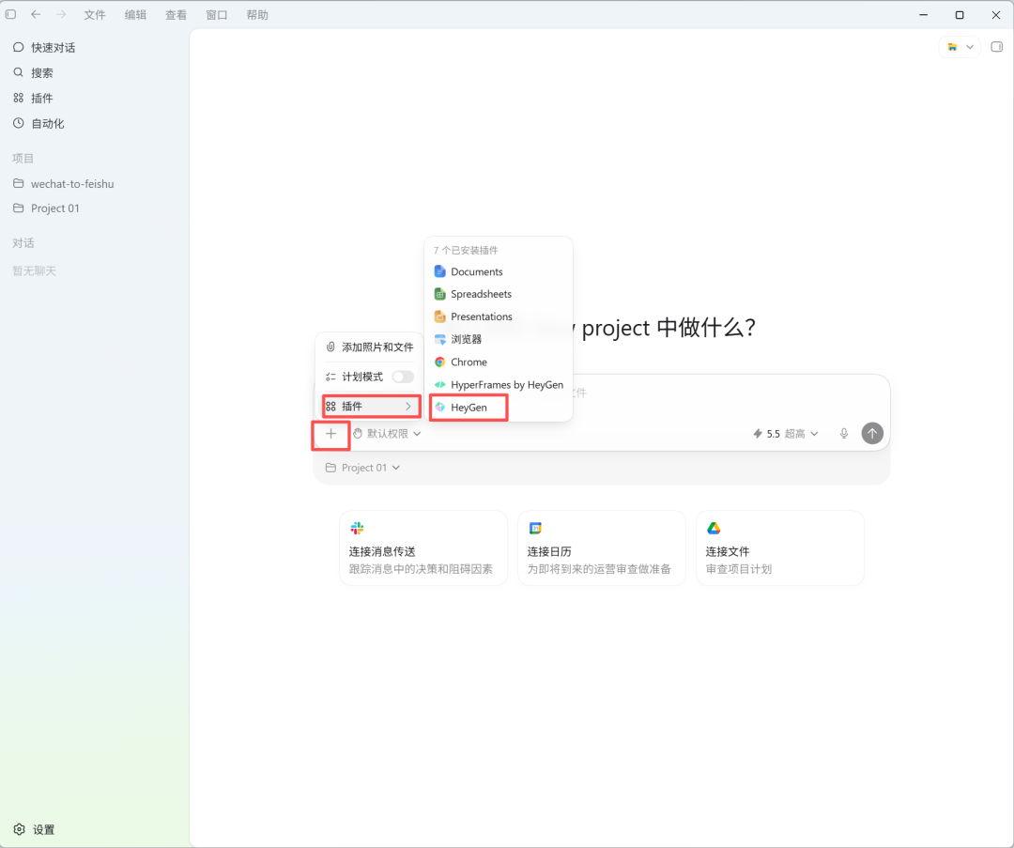
Task: Open the 连接文件 card
Action: tap(780, 548)
